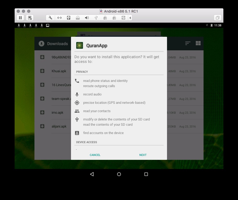Tap the DEVICE ACCESS section header
The width and height of the screenshot is (238, 200).
coord(87,142)
